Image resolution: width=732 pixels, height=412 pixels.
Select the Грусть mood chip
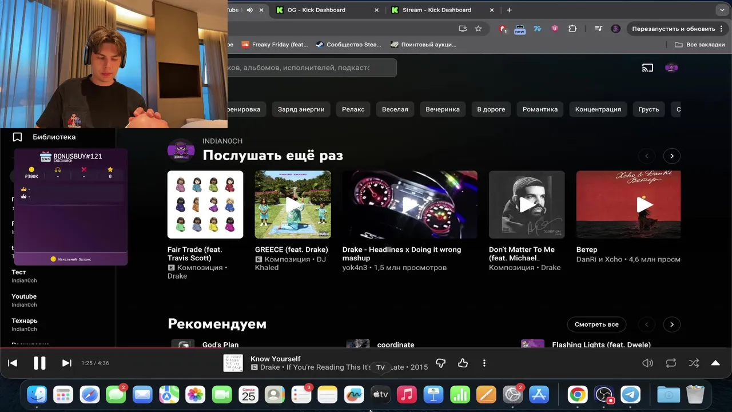coord(649,109)
